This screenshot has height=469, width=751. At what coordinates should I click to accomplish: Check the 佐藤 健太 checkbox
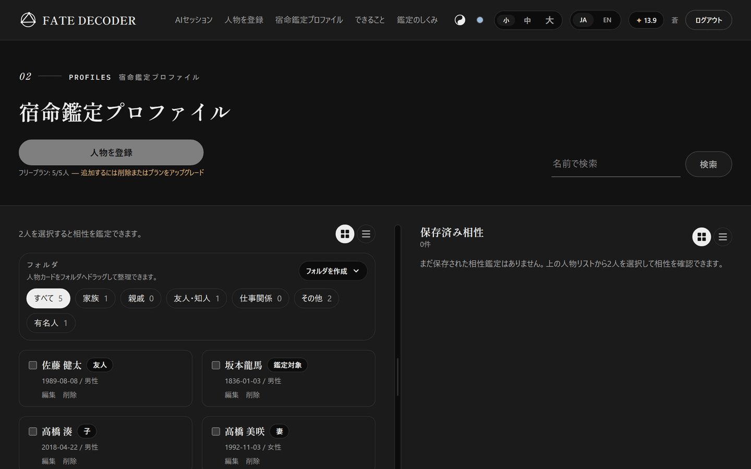[x=33, y=365]
